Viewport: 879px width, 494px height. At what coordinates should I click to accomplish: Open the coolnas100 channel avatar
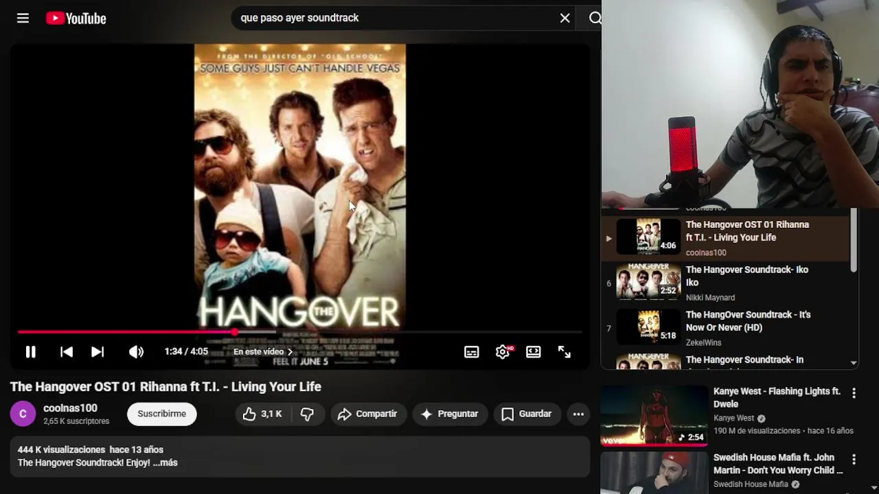click(x=23, y=414)
